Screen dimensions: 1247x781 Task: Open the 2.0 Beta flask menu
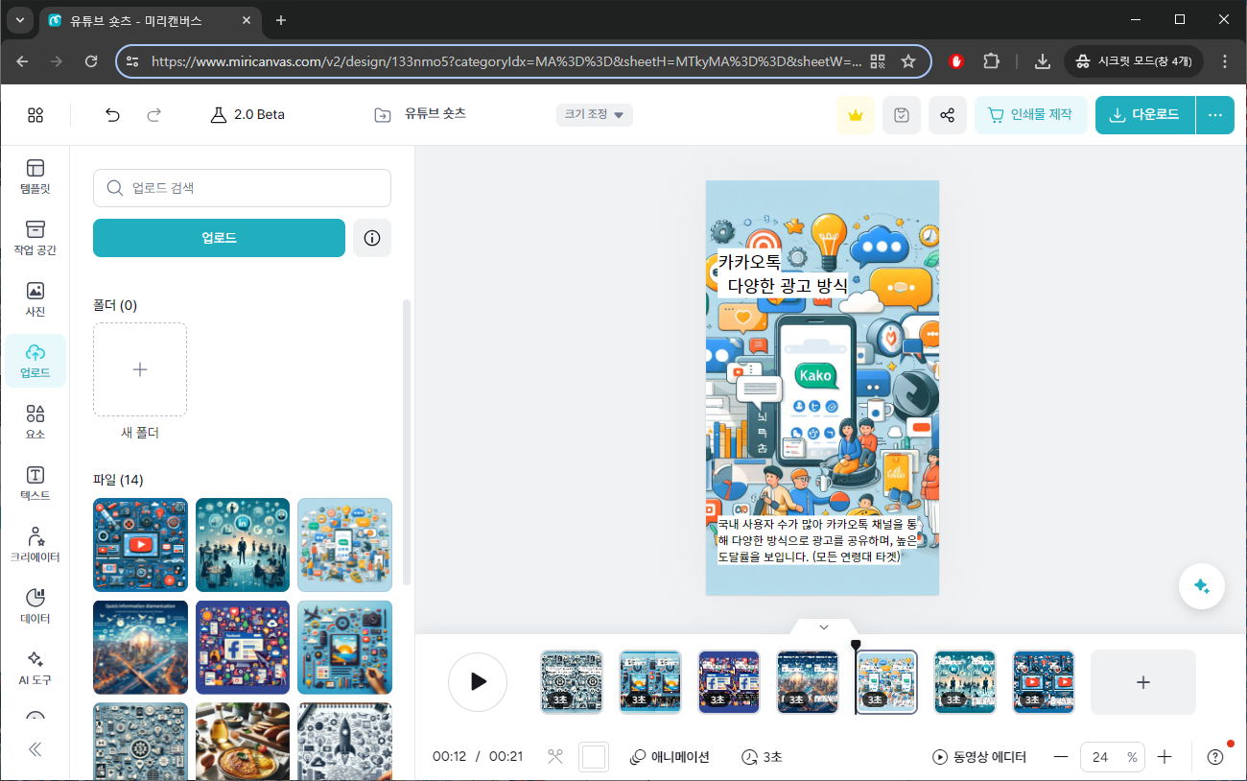(247, 114)
